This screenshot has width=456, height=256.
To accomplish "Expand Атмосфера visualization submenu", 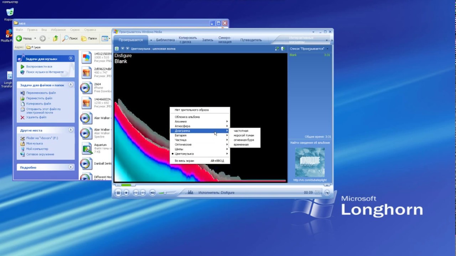I will point(200,126).
